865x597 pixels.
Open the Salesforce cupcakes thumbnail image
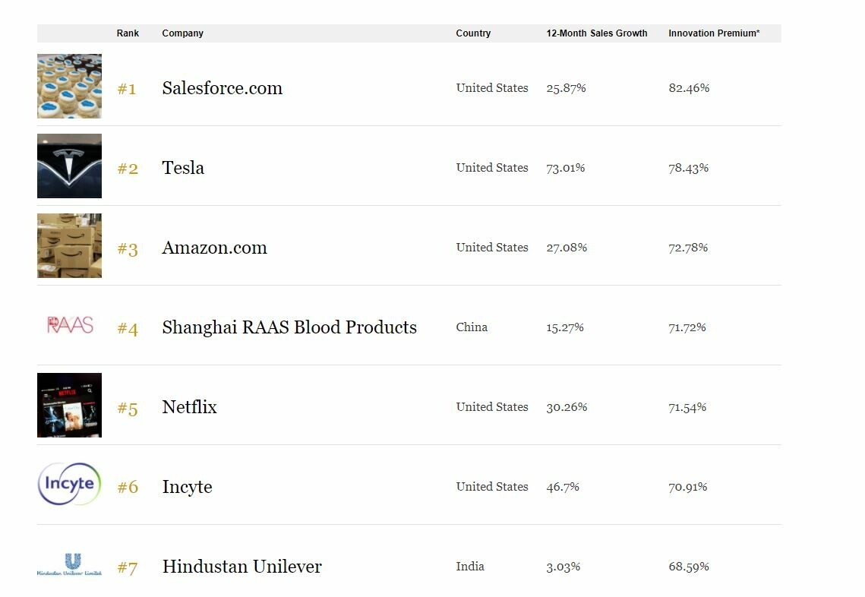click(70, 86)
